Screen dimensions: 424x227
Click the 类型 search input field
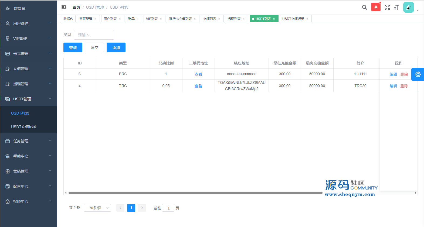[94, 35]
